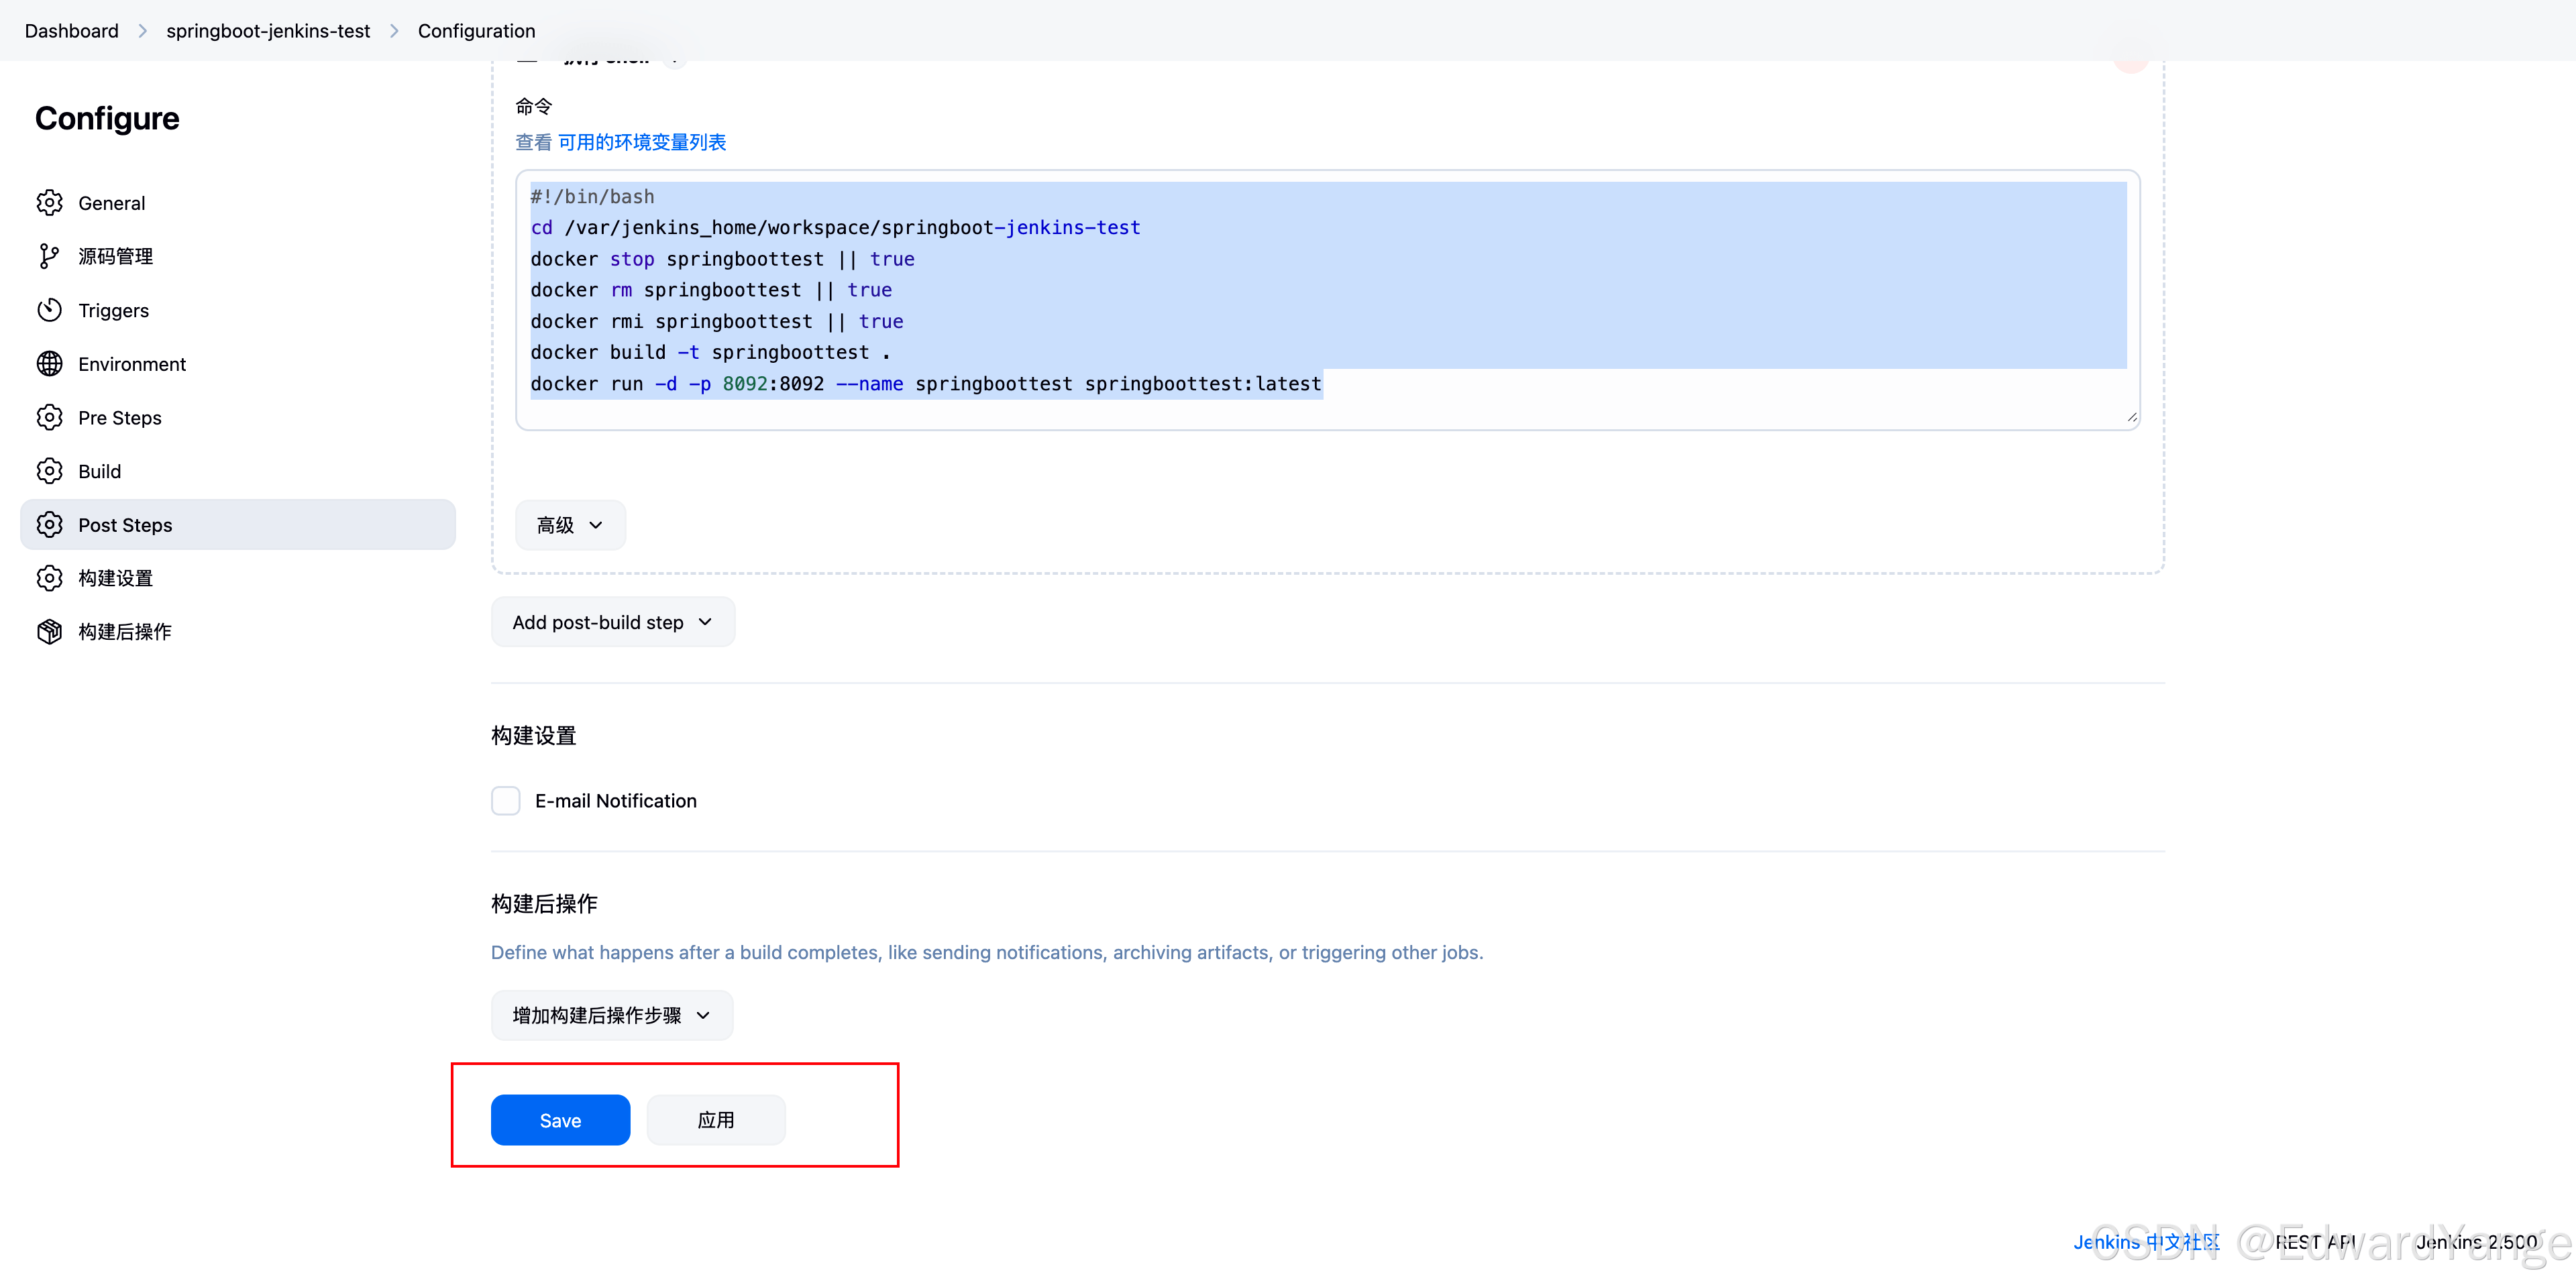Image resolution: width=2576 pixels, height=1285 pixels.
Task: Click the blue Save button
Action: click(560, 1120)
